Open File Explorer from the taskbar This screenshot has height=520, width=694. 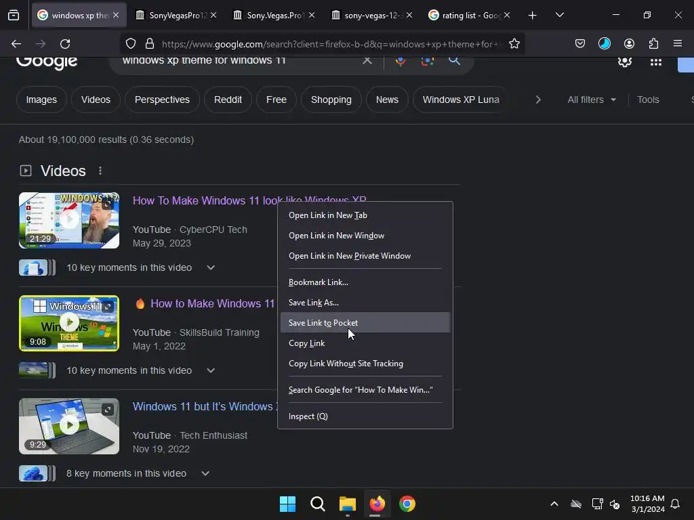pos(348,504)
